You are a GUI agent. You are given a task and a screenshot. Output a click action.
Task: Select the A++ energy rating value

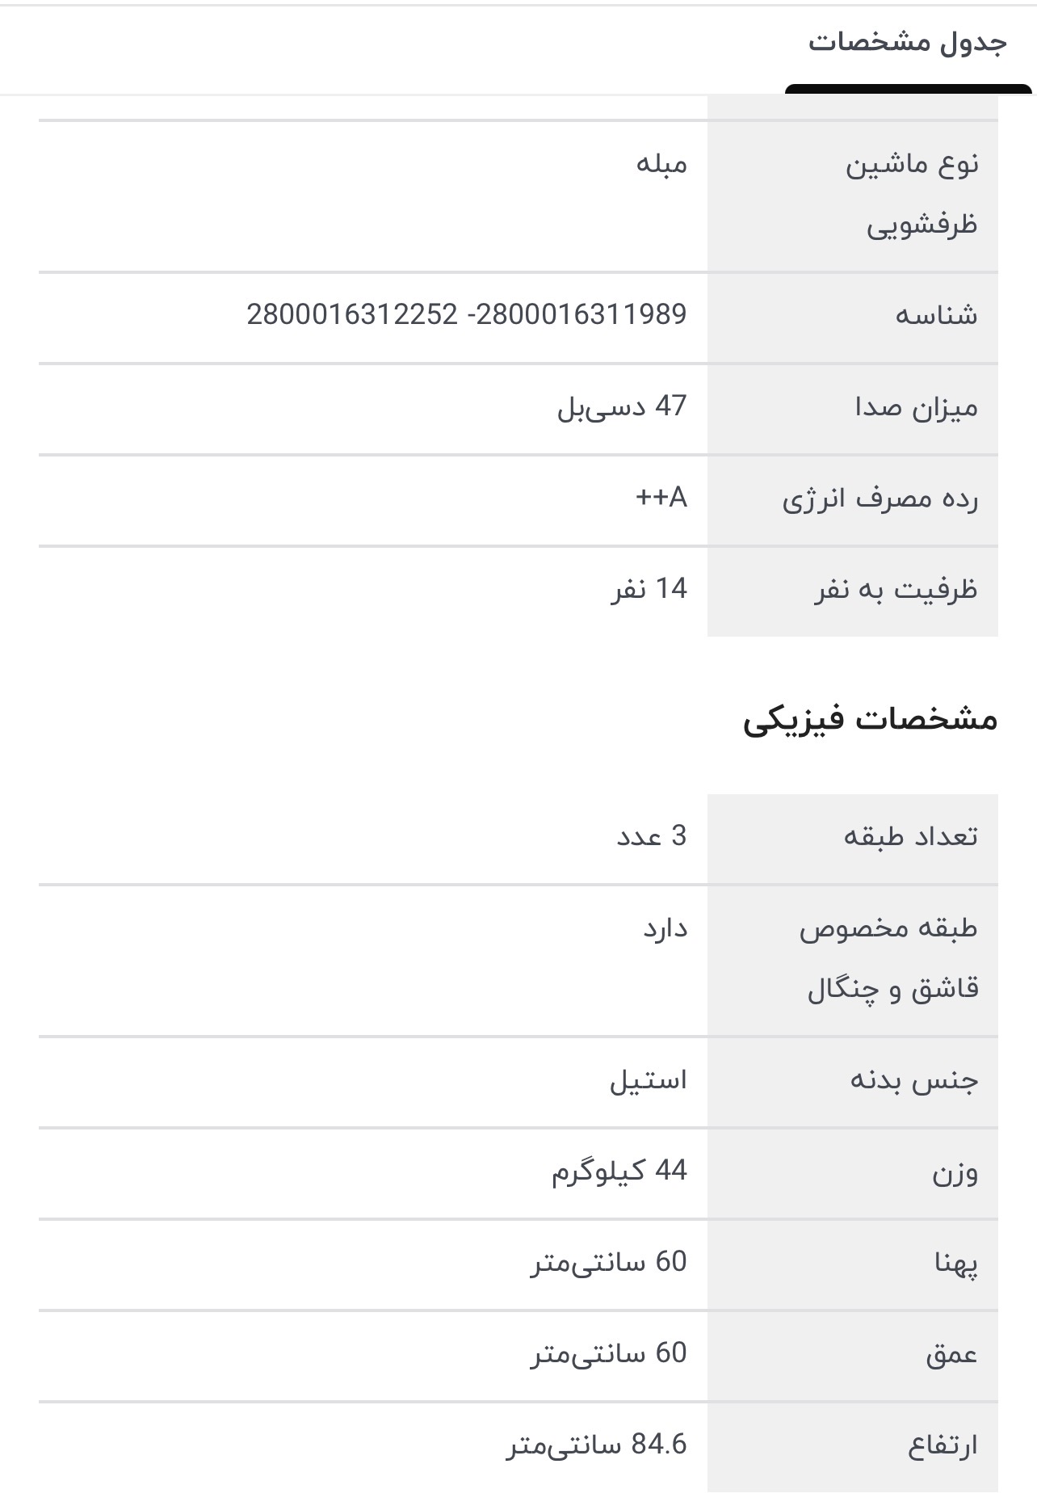(661, 498)
